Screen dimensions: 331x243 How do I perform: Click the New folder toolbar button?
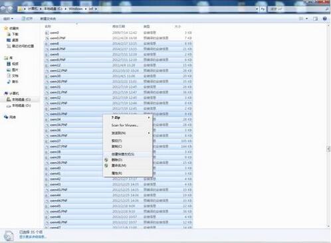point(48,19)
